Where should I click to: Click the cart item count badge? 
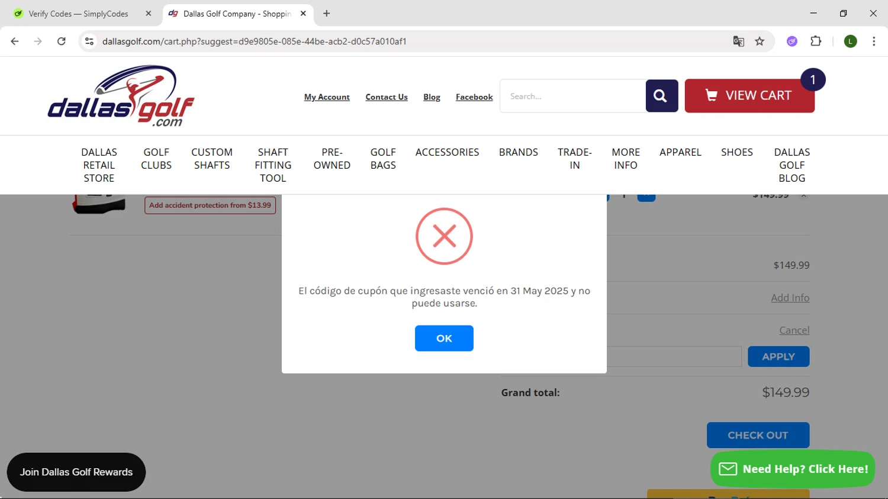[x=813, y=80]
